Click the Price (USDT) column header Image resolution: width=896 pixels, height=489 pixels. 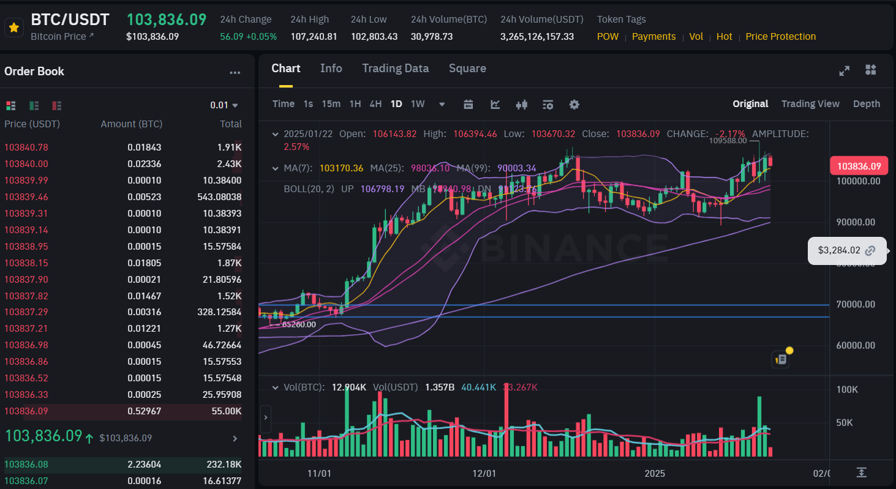tap(32, 124)
